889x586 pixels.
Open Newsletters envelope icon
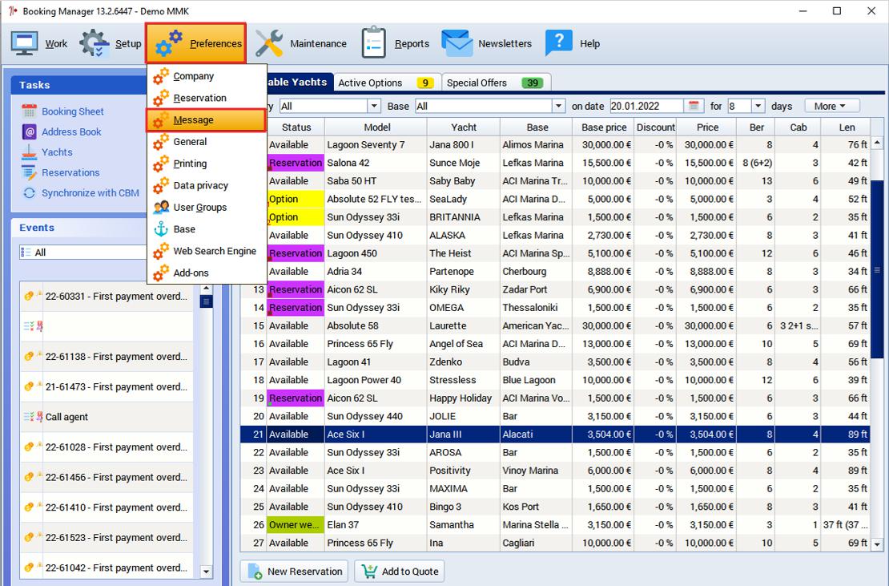[x=457, y=43]
